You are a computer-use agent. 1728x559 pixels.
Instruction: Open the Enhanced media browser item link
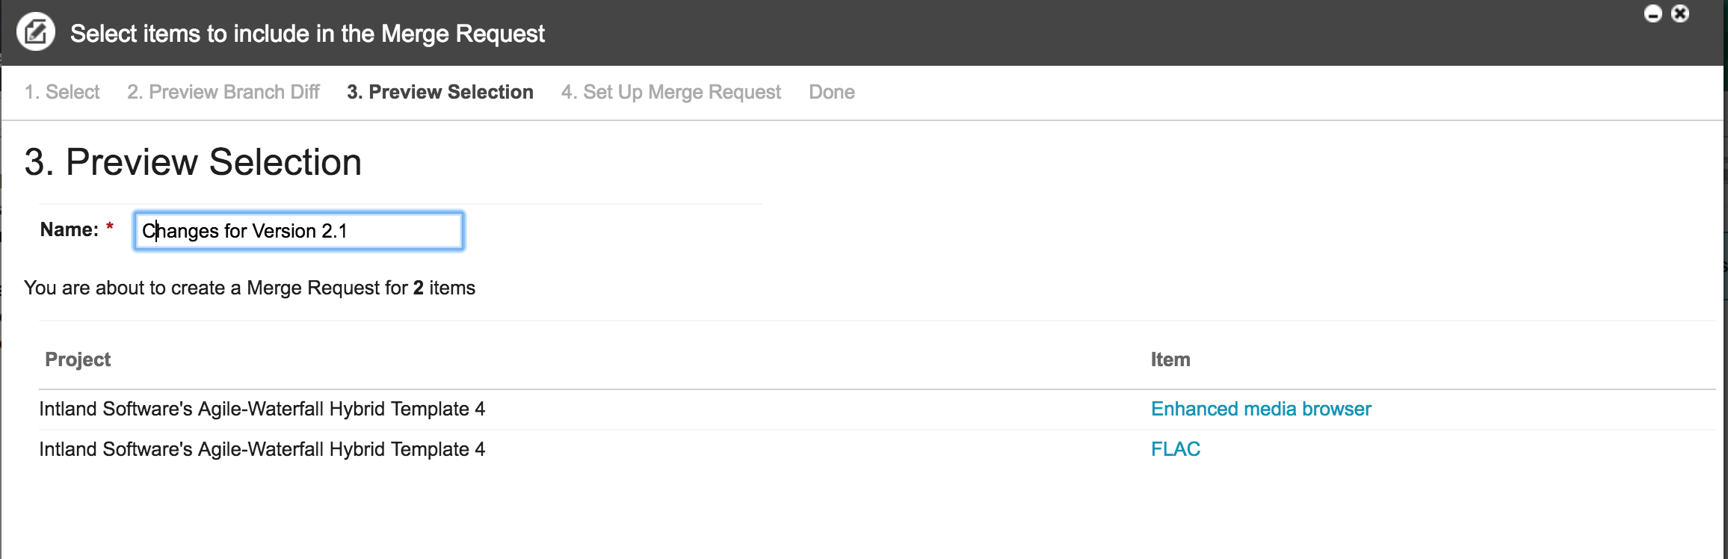click(1261, 409)
